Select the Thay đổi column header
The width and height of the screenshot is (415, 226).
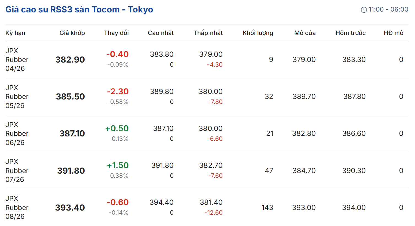pyautogui.click(x=116, y=33)
